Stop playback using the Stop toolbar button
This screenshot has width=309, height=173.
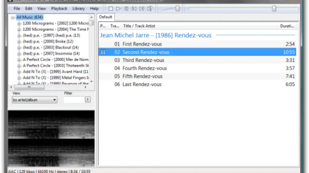coord(111,9)
